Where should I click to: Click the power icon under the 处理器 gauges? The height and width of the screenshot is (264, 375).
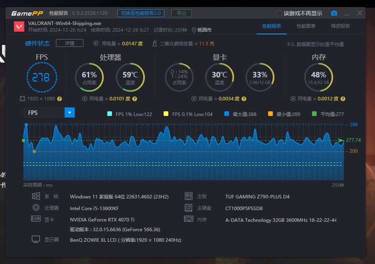84,99
